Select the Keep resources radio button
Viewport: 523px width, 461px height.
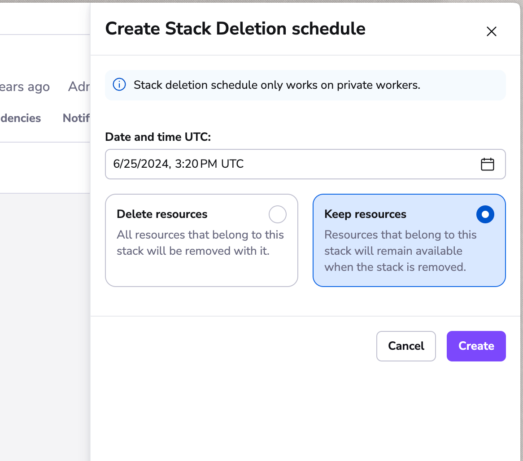tap(485, 214)
